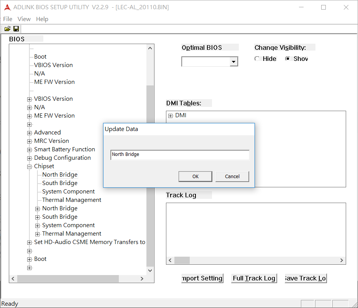Expand the bottom Boot tree node

[x=29, y=259]
